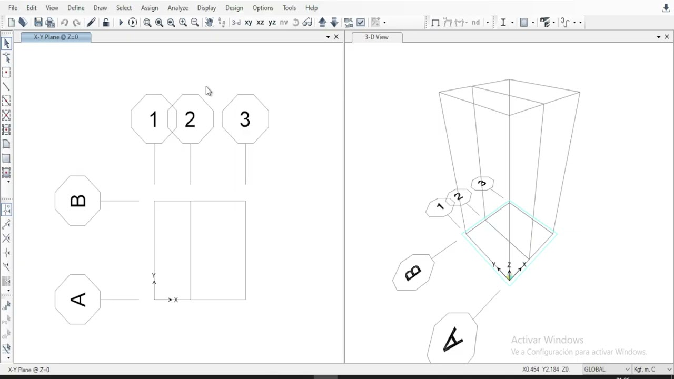Expand the dropdown beside the cold-formed section icon
The image size is (674, 379).
[x=553, y=22]
